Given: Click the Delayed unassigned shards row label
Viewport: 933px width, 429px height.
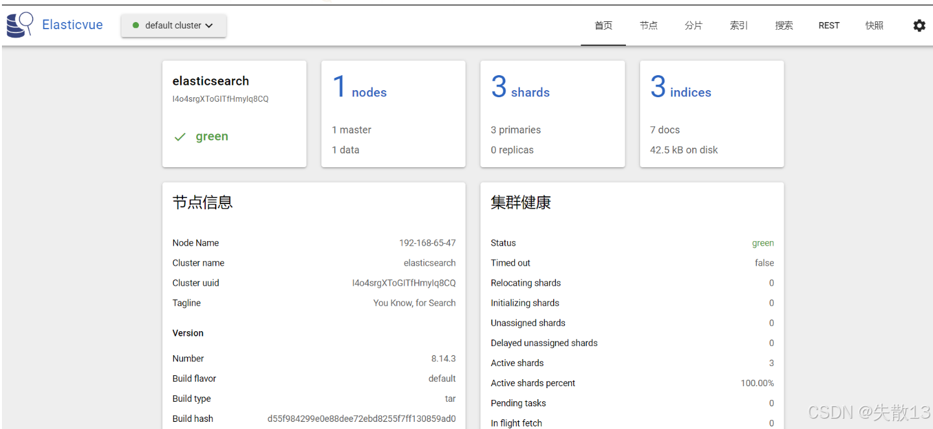Looking at the screenshot, I should pos(544,343).
